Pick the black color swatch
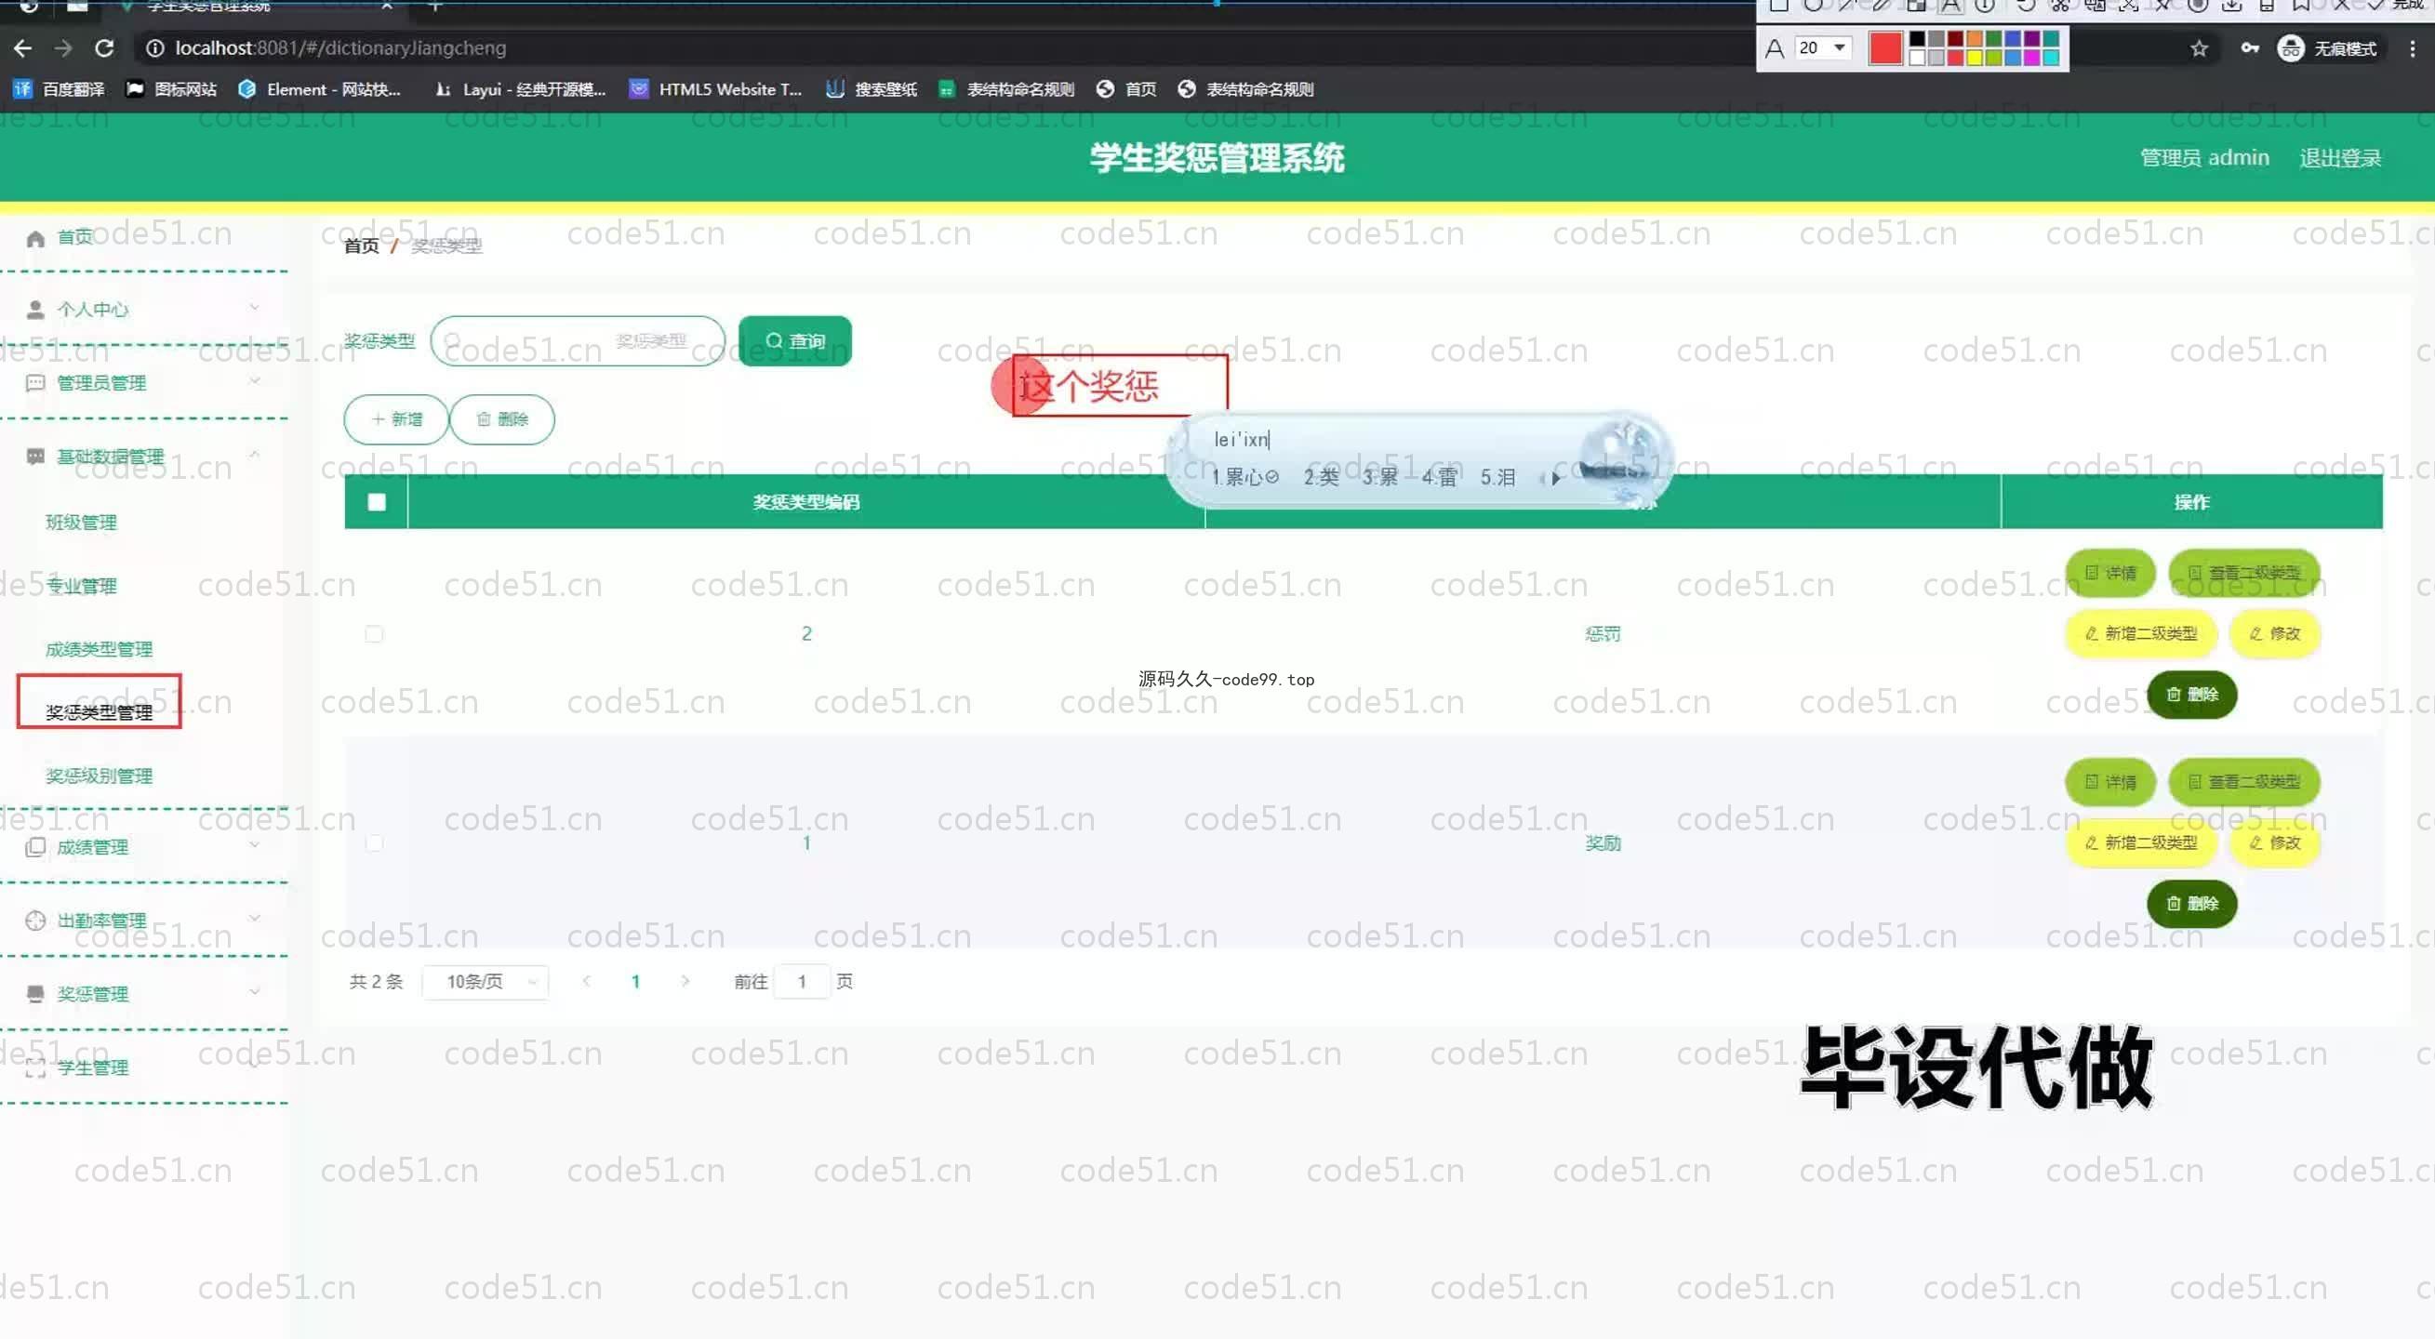The width and height of the screenshot is (2435, 1339). [1917, 40]
